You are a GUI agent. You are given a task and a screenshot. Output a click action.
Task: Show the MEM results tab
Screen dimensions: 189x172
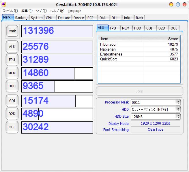[126, 28]
